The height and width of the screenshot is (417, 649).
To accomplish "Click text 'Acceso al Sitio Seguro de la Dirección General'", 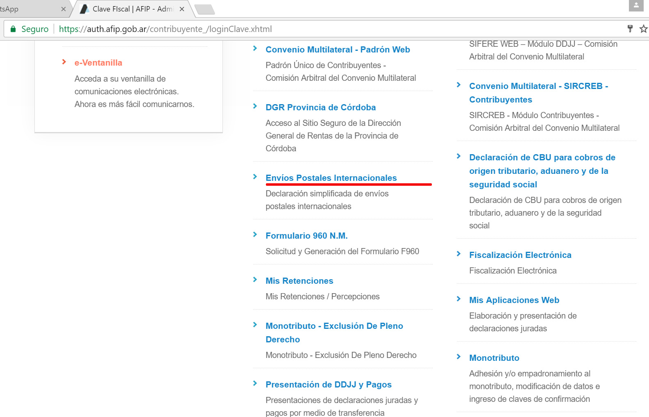I will pos(333,129).
